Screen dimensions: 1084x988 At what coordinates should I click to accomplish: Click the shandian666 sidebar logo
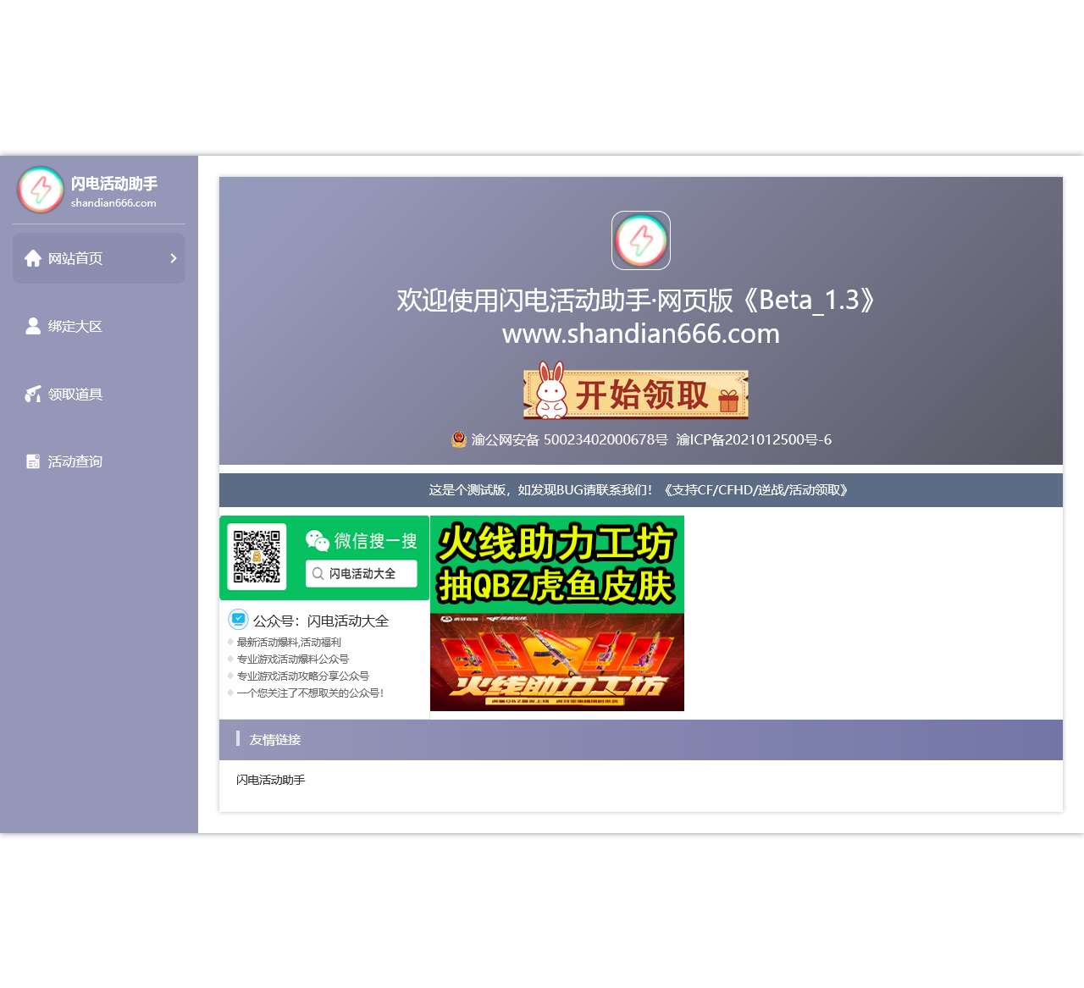click(x=40, y=190)
